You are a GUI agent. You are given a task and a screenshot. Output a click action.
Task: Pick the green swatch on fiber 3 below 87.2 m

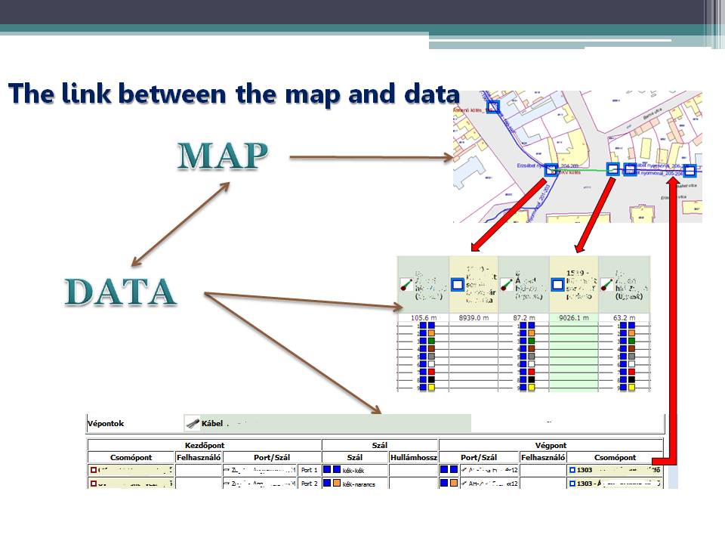tap(531, 341)
